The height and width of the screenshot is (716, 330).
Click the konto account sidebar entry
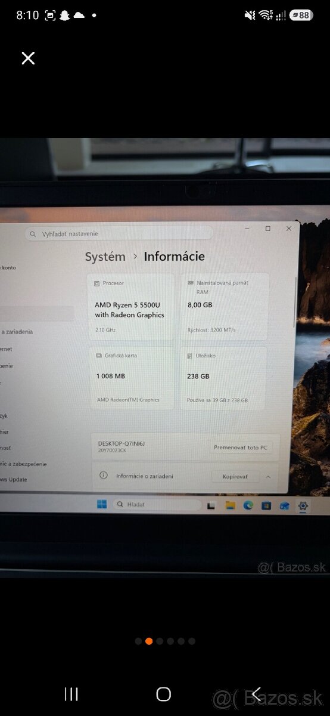8,268
